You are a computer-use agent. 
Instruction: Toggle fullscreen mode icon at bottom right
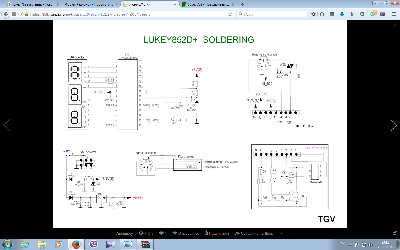[395, 233]
